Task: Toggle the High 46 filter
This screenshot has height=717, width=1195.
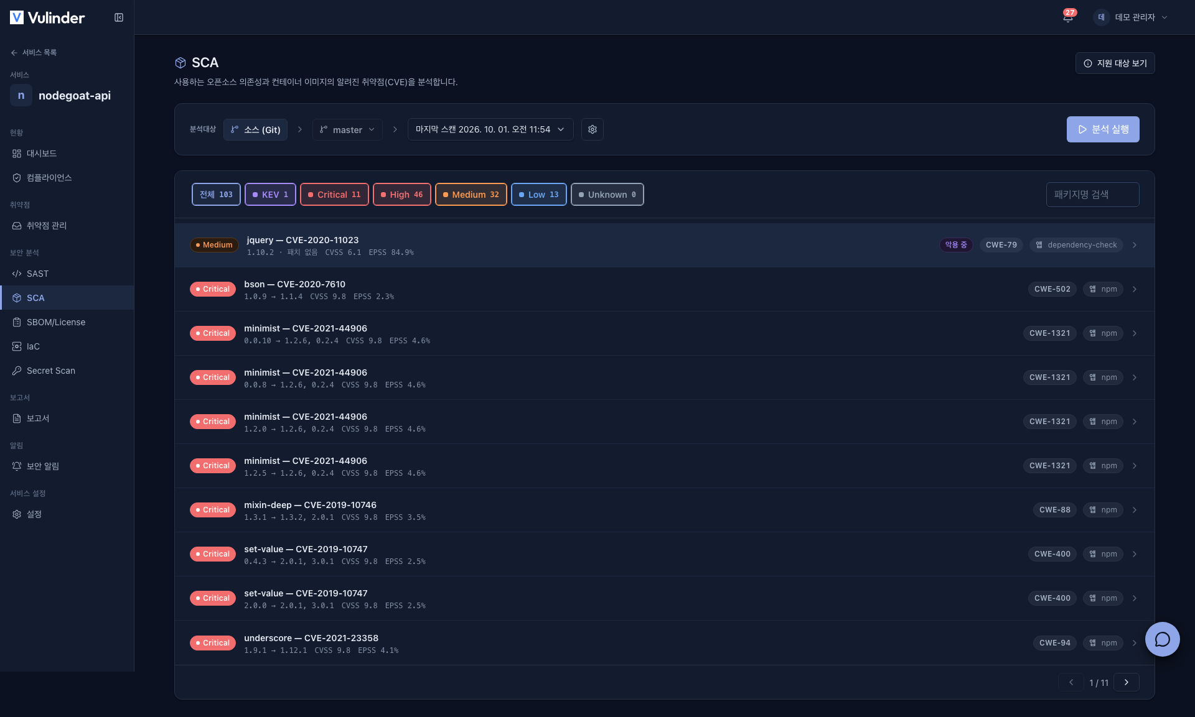Action: [x=401, y=195]
